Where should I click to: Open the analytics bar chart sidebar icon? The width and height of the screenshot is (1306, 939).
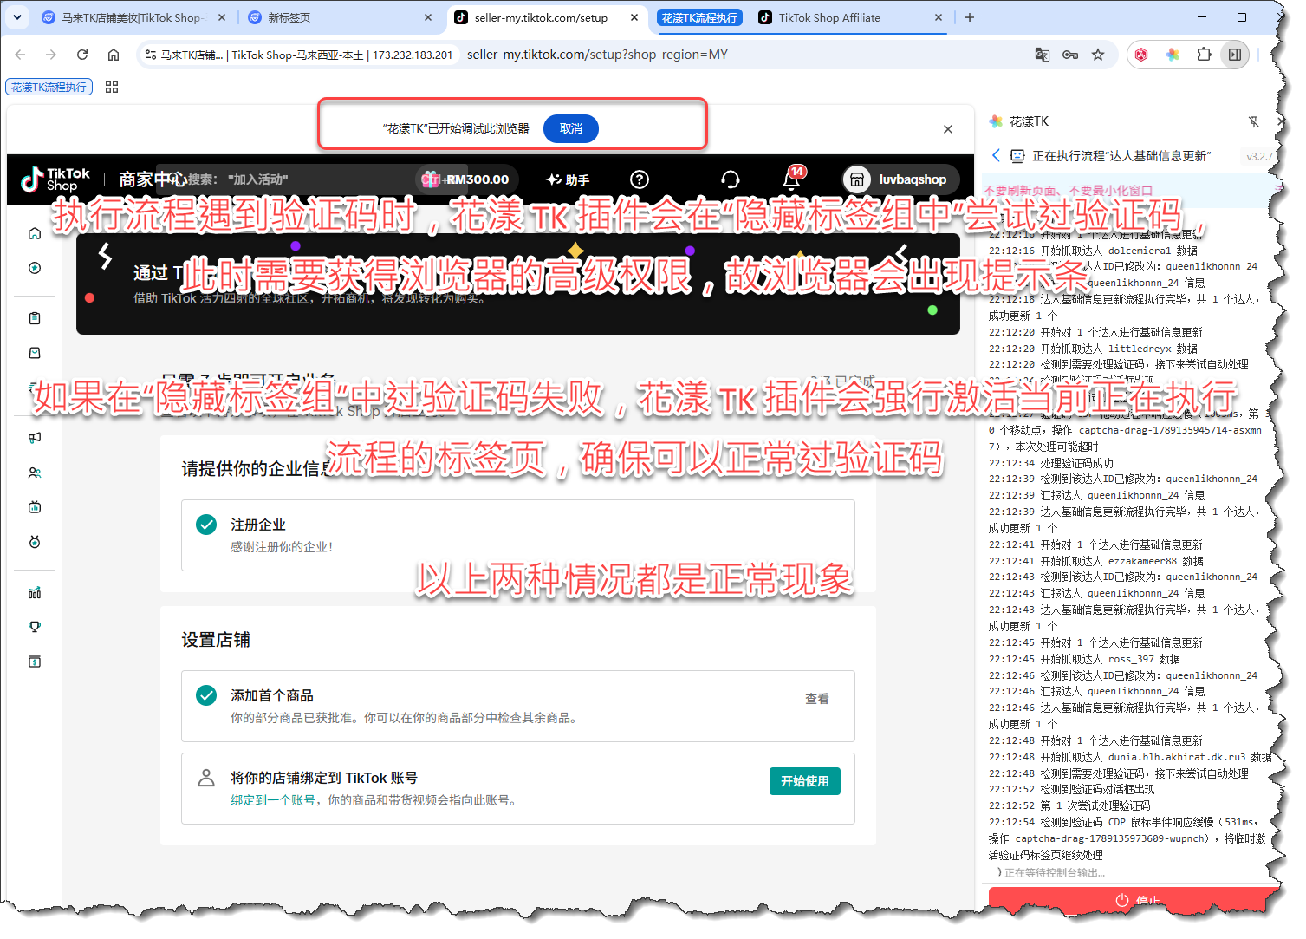pyautogui.click(x=35, y=593)
